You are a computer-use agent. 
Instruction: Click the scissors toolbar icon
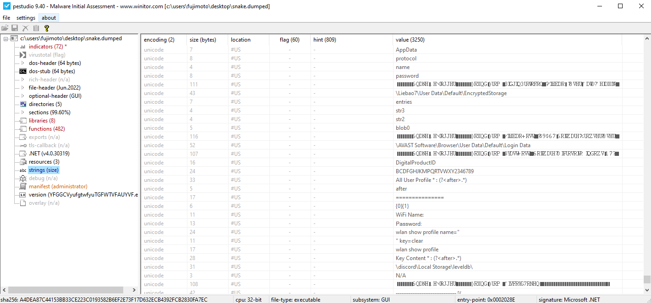25,28
